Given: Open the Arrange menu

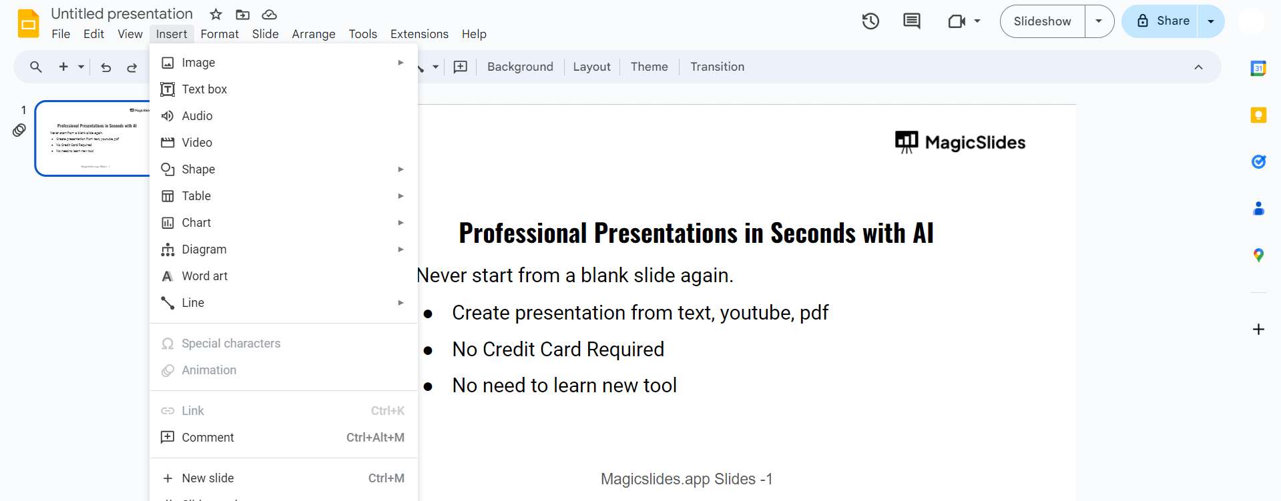Looking at the screenshot, I should point(314,34).
